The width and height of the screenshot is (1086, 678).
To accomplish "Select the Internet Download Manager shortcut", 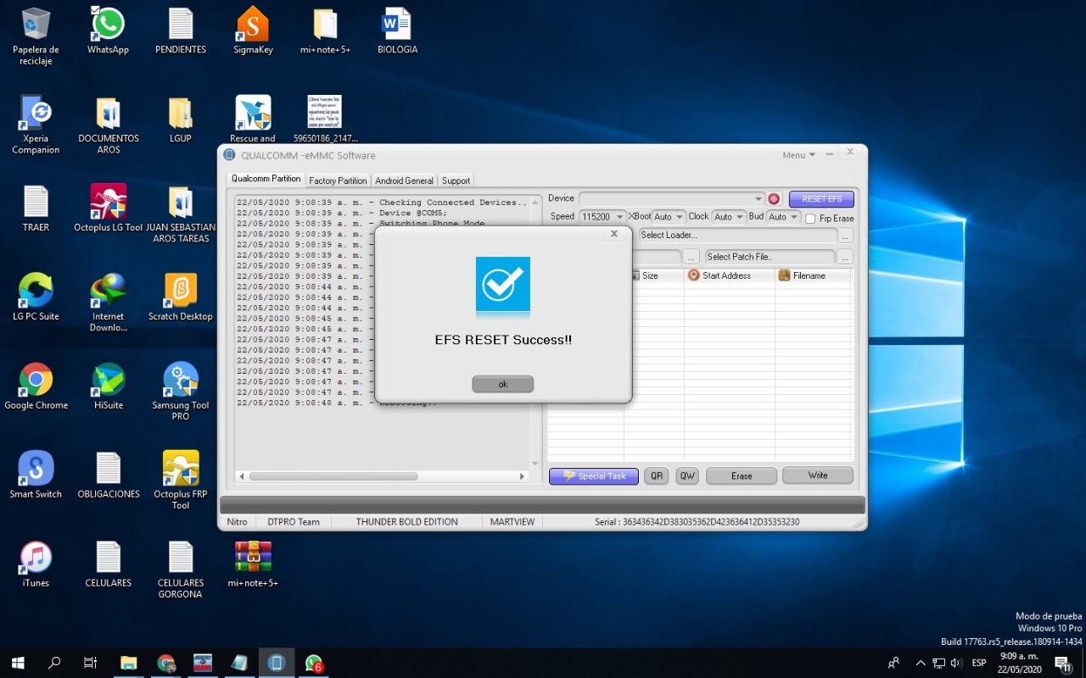I will [x=108, y=303].
